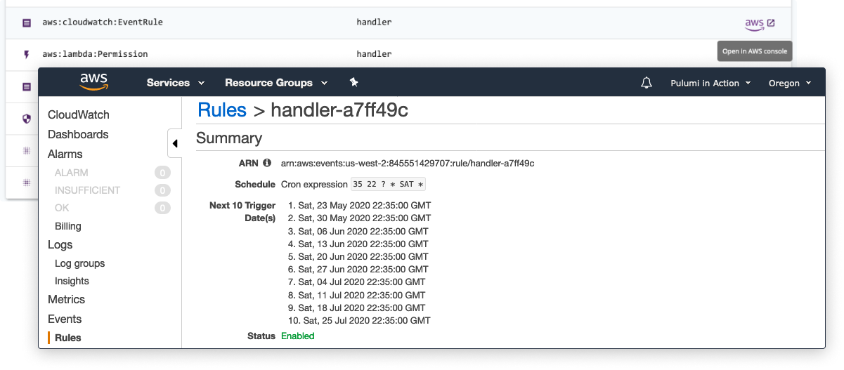Click the aws:lambda:Permission row type text
This screenshot has height=370, width=844.
click(95, 54)
